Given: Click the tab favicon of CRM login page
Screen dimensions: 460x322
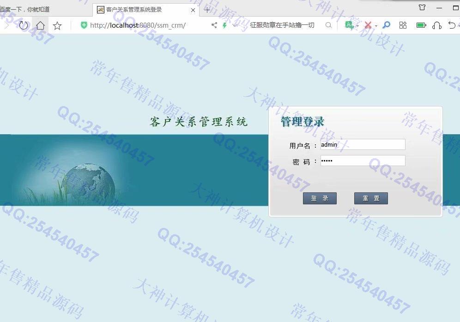Looking at the screenshot, I should pos(101,10).
